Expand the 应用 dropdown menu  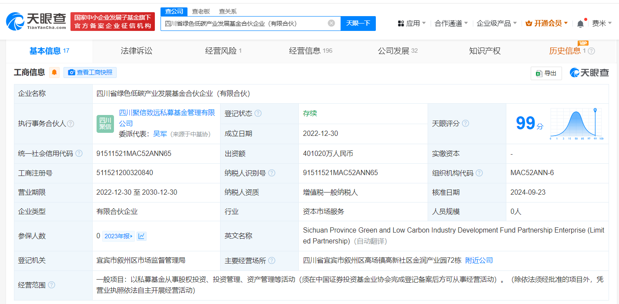point(412,24)
